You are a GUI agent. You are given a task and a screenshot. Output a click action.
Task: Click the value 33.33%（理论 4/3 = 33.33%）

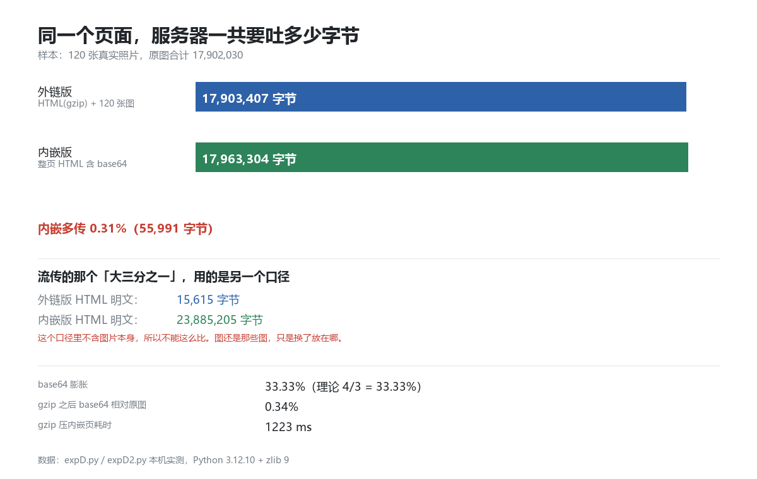click(x=343, y=386)
